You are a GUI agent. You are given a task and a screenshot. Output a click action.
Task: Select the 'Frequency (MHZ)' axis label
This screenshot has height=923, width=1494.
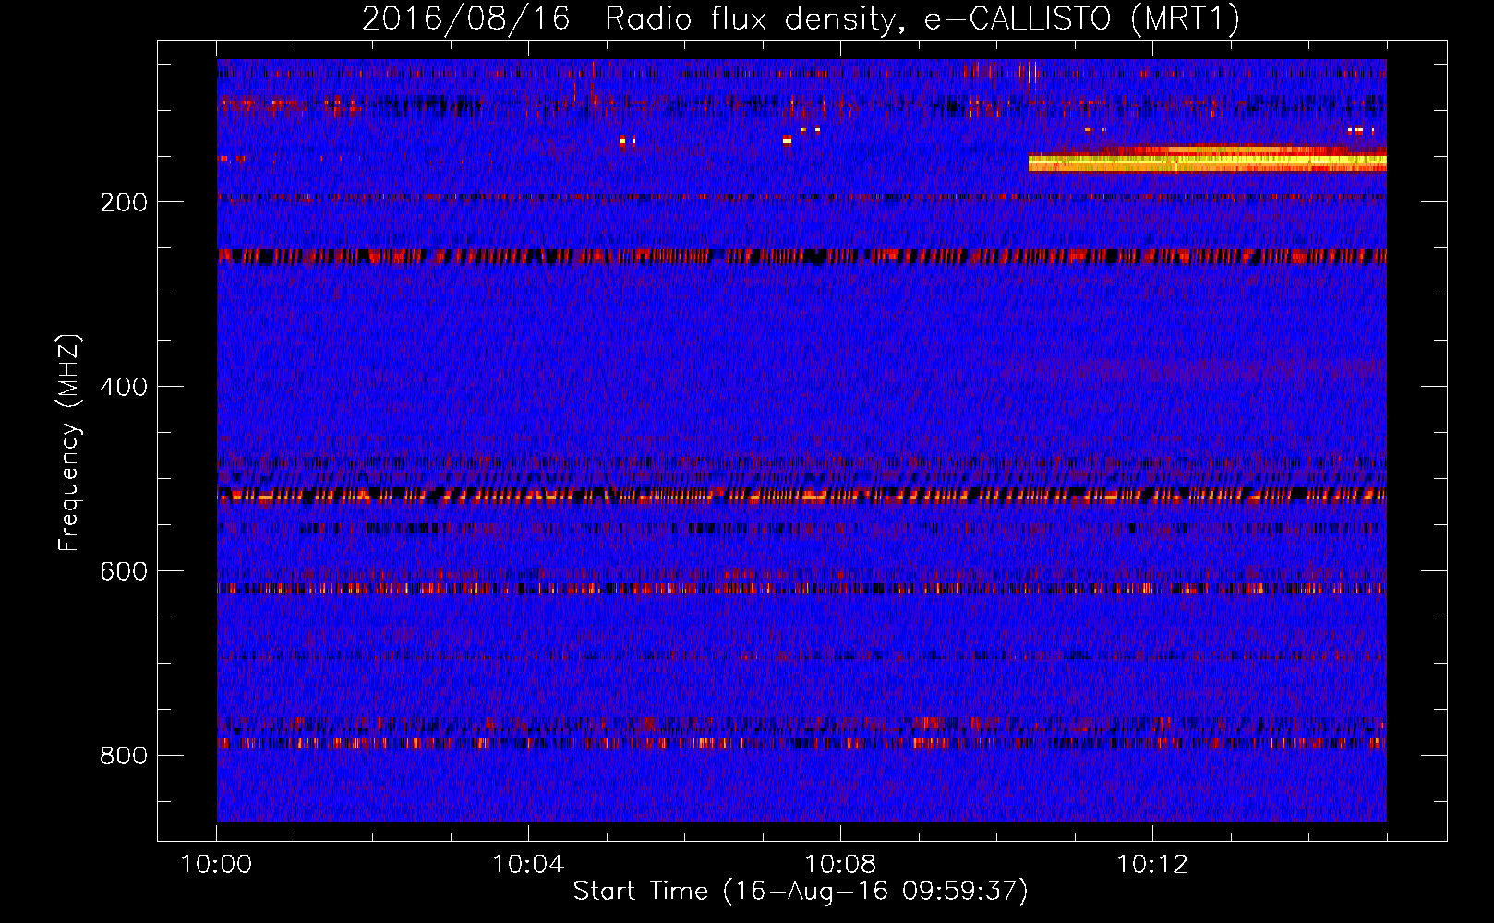click(x=68, y=442)
